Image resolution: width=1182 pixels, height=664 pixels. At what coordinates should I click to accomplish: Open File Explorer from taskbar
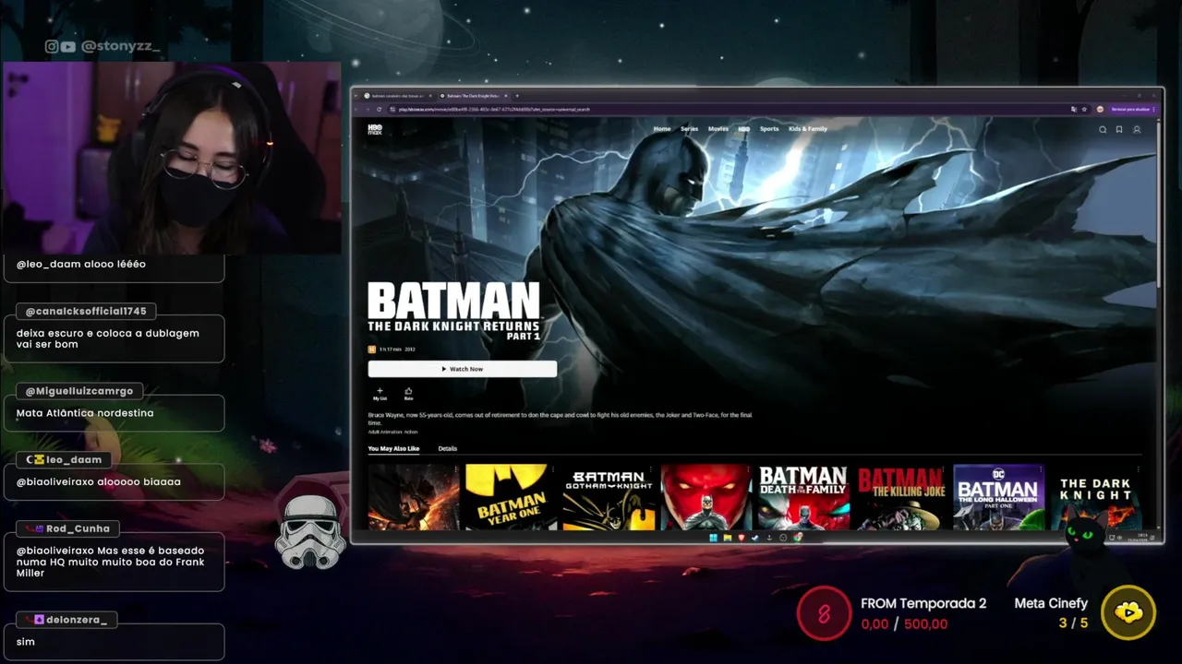pyautogui.click(x=727, y=538)
